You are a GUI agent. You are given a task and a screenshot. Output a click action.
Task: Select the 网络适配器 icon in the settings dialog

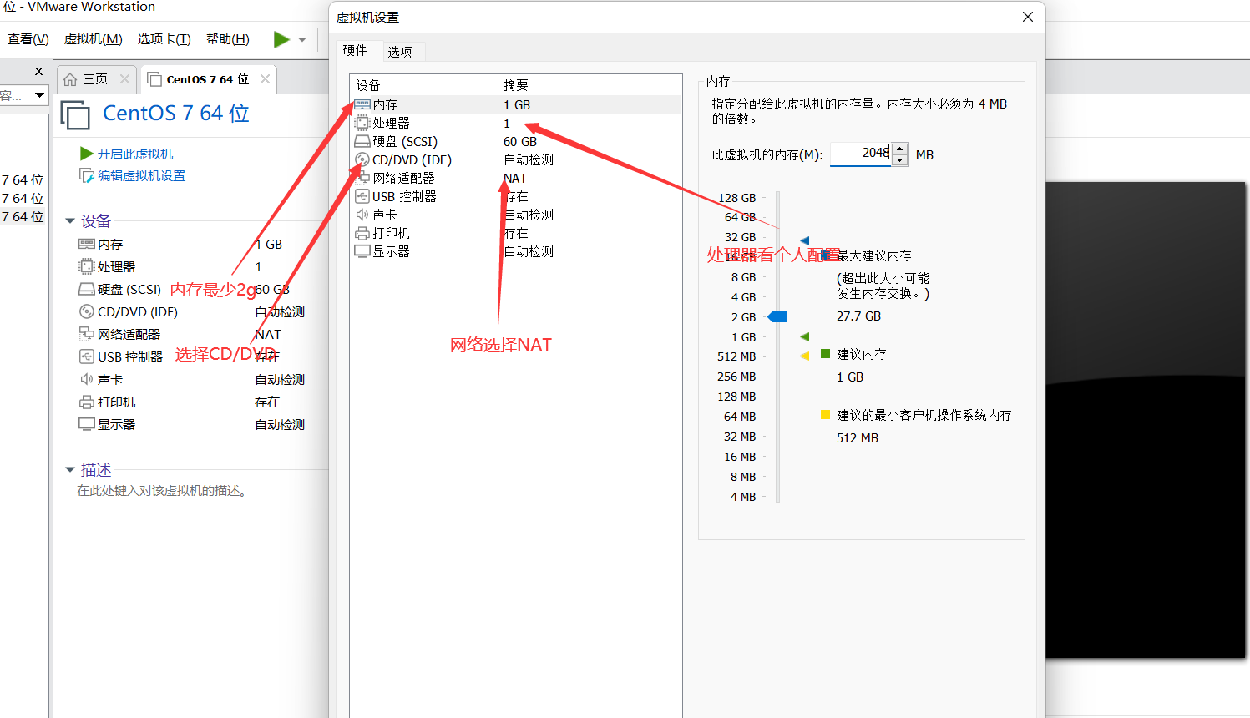362,178
